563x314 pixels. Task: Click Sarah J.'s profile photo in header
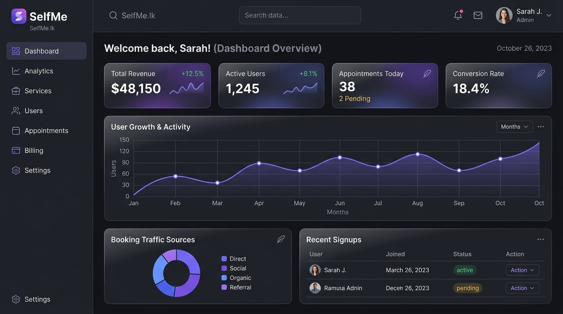504,16
